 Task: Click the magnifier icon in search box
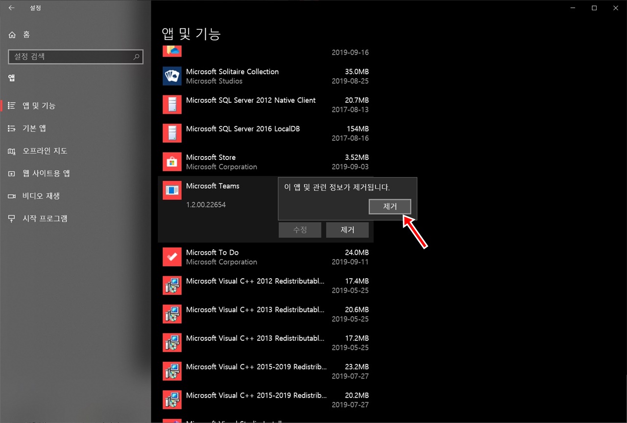coord(137,57)
